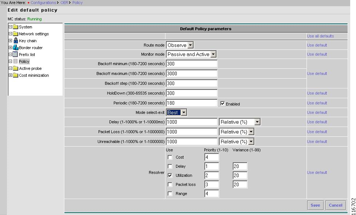Click Use all defaults link
The width and height of the screenshot is (356, 215).
point(320,36)
